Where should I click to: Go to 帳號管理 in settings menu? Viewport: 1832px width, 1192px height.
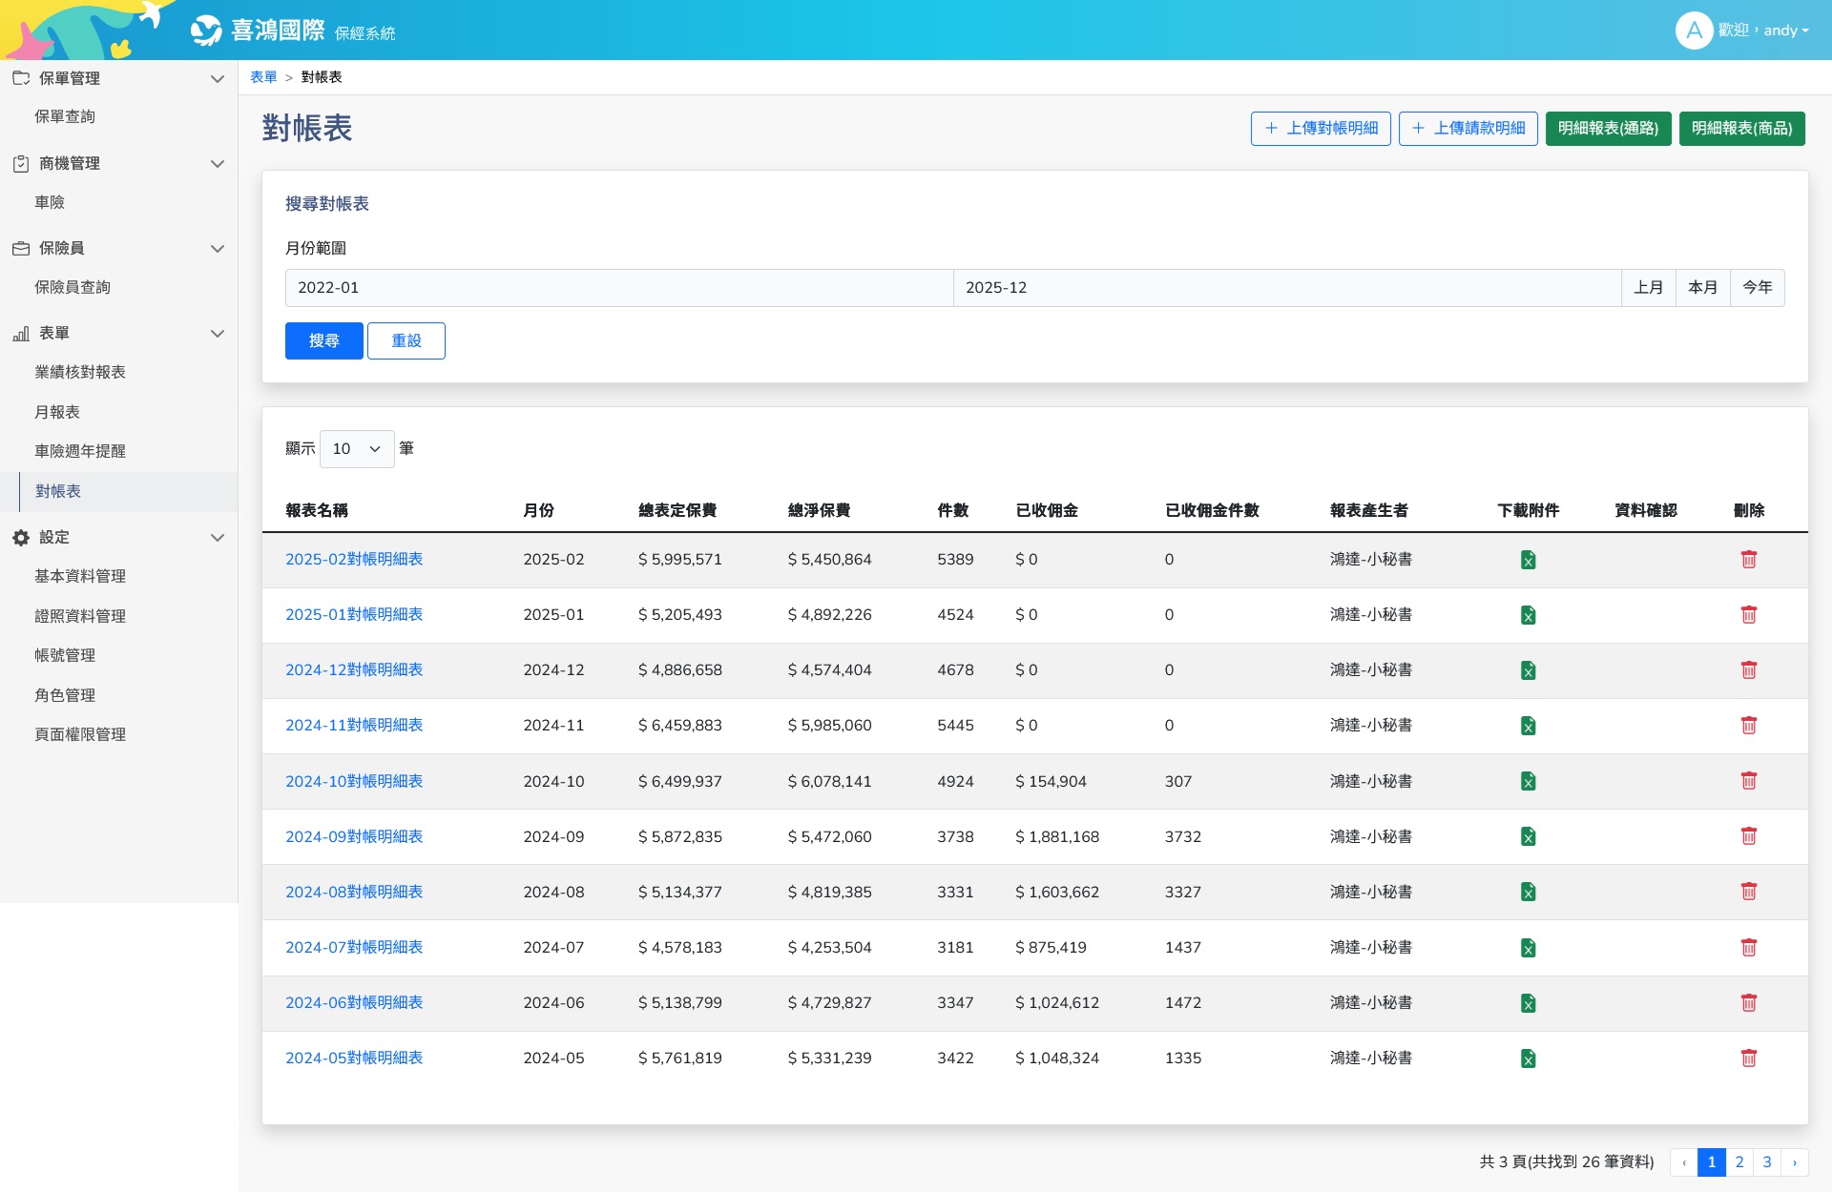[x=65, y=655]
